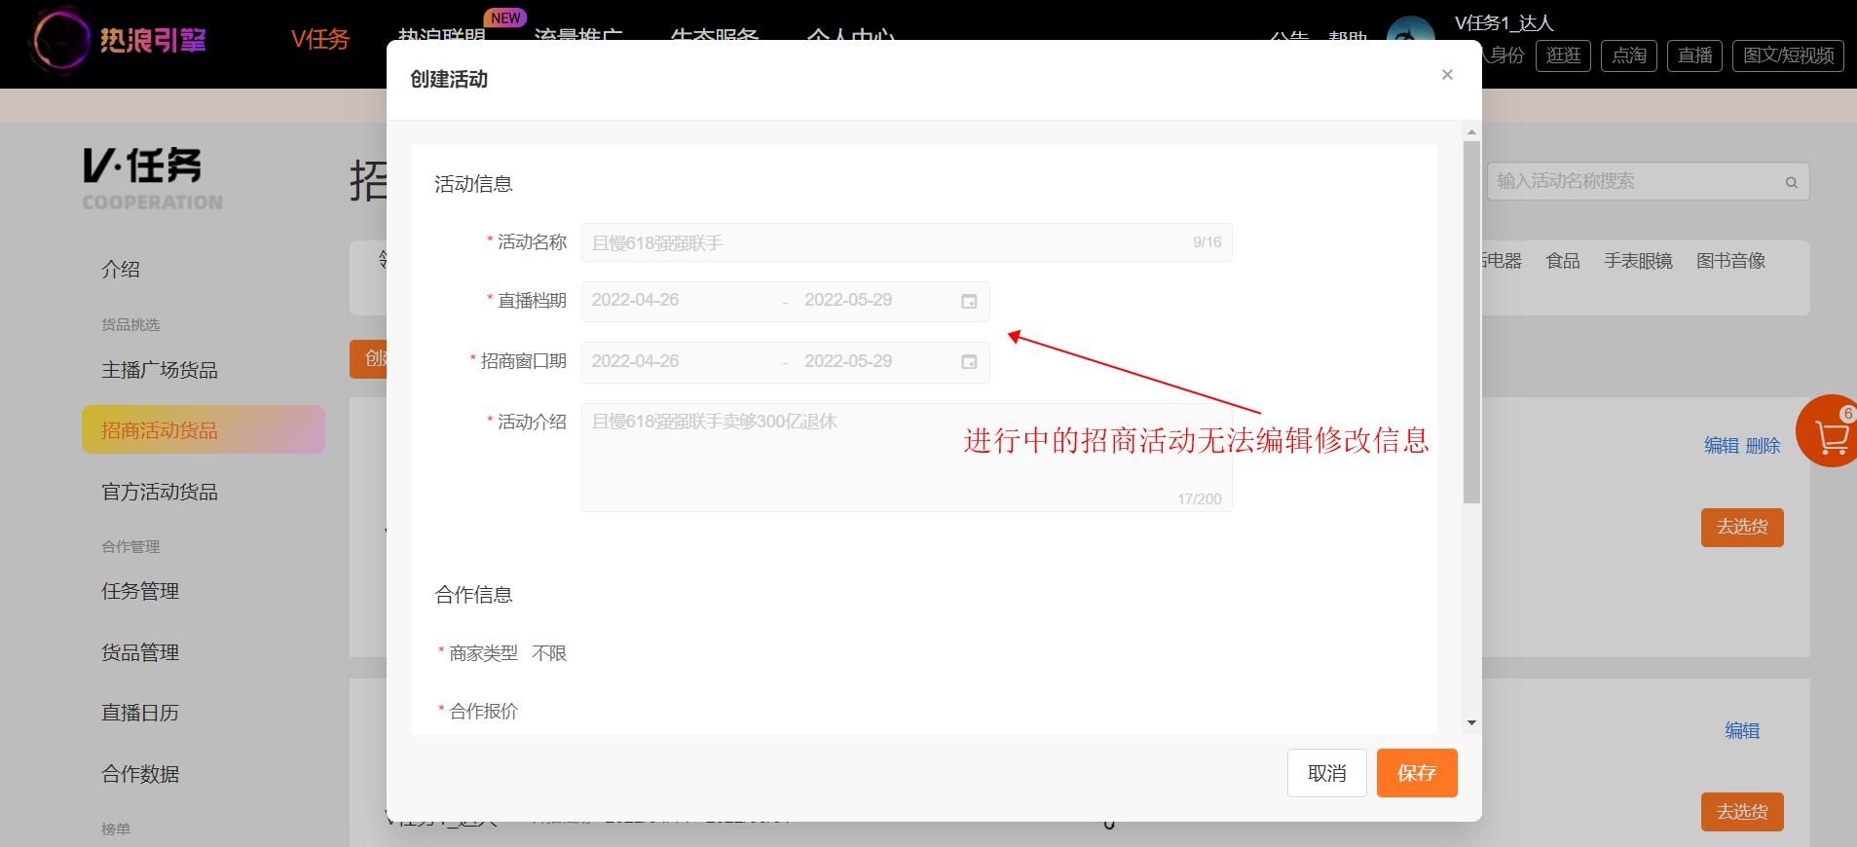
Task: Click the dialog vertical scrollbar thumb
Action: [1471, 322]
